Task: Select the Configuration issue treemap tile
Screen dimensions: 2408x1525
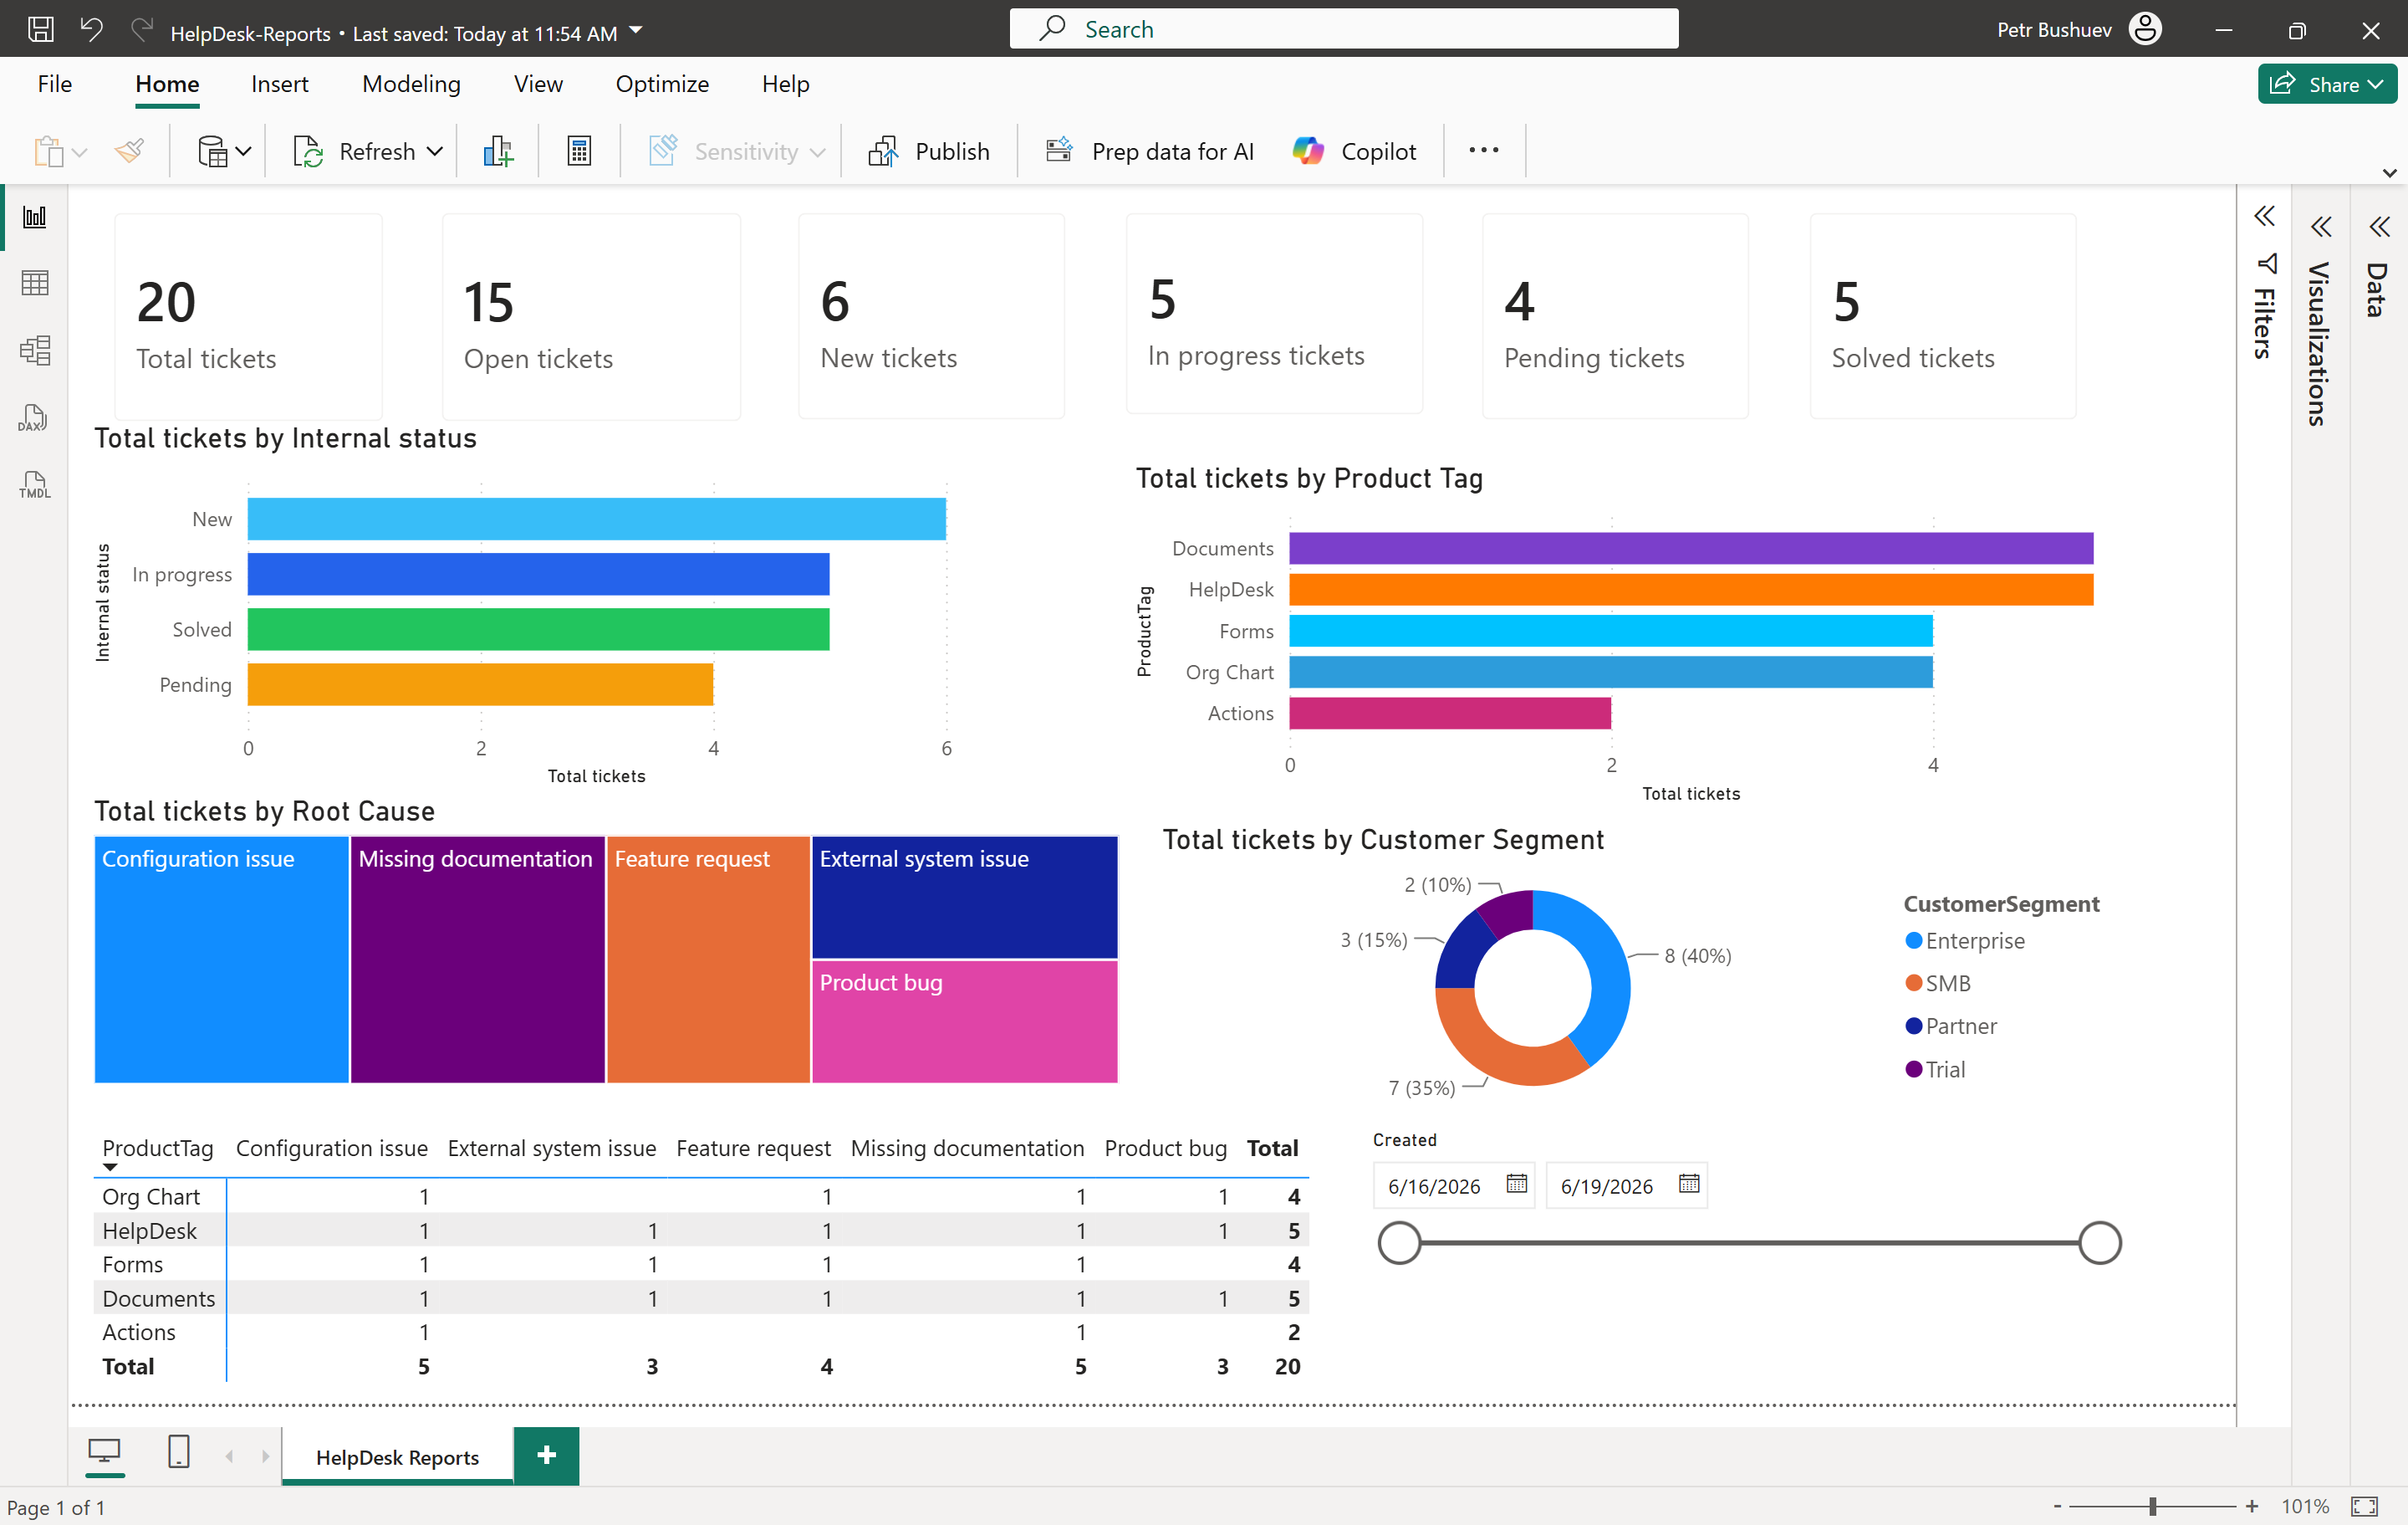Action: (221, 959)
